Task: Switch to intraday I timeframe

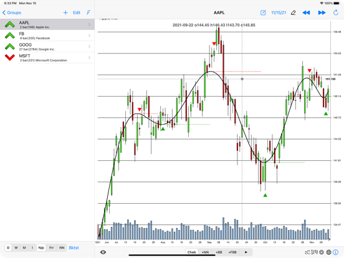Action: click(x=32, y=247)
